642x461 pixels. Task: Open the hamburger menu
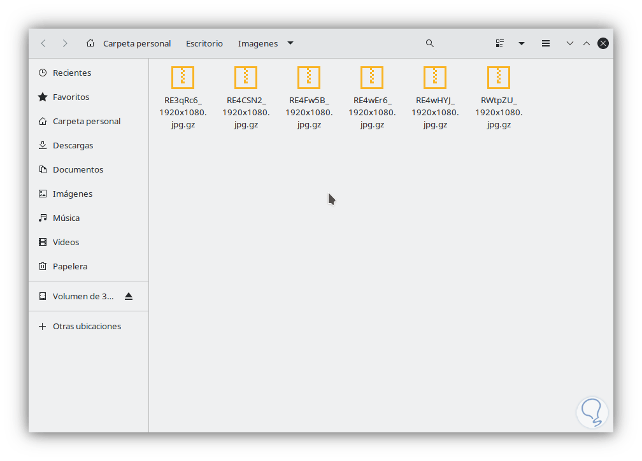coord(546,43)
